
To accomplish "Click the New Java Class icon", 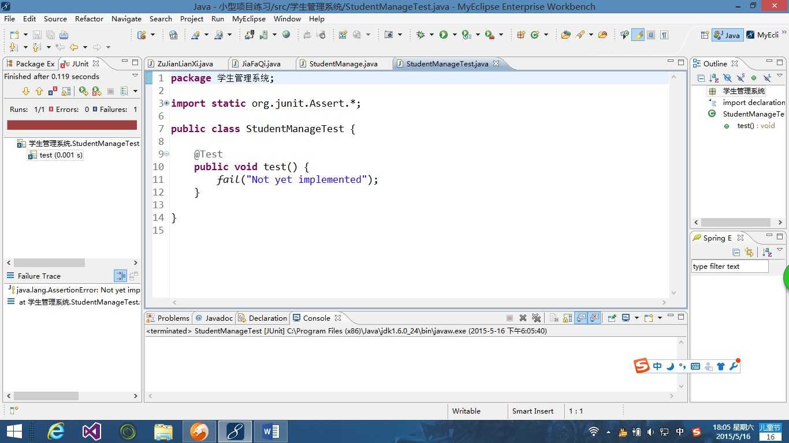I will [x=535, y=35].
